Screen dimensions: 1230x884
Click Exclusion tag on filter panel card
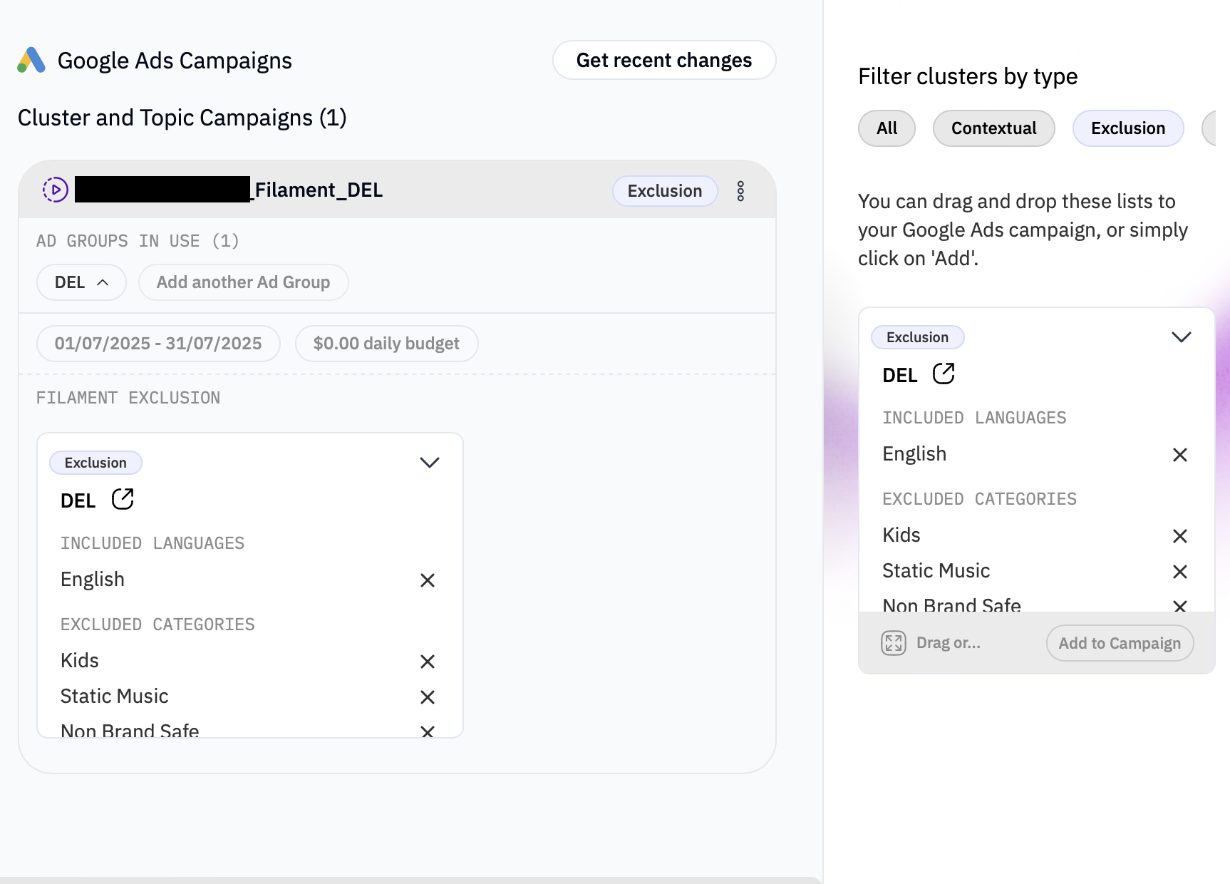pyautogui.click(x=917, y=337)
